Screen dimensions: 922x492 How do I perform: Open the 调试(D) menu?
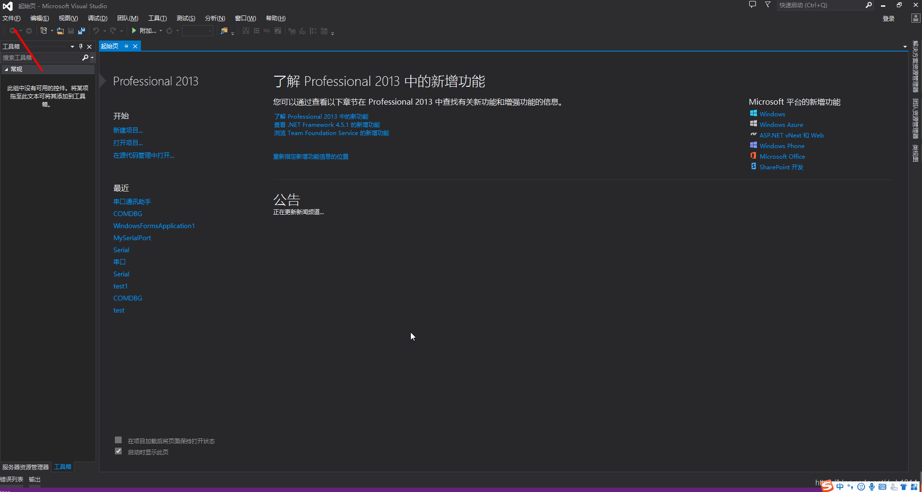[98, 18]
